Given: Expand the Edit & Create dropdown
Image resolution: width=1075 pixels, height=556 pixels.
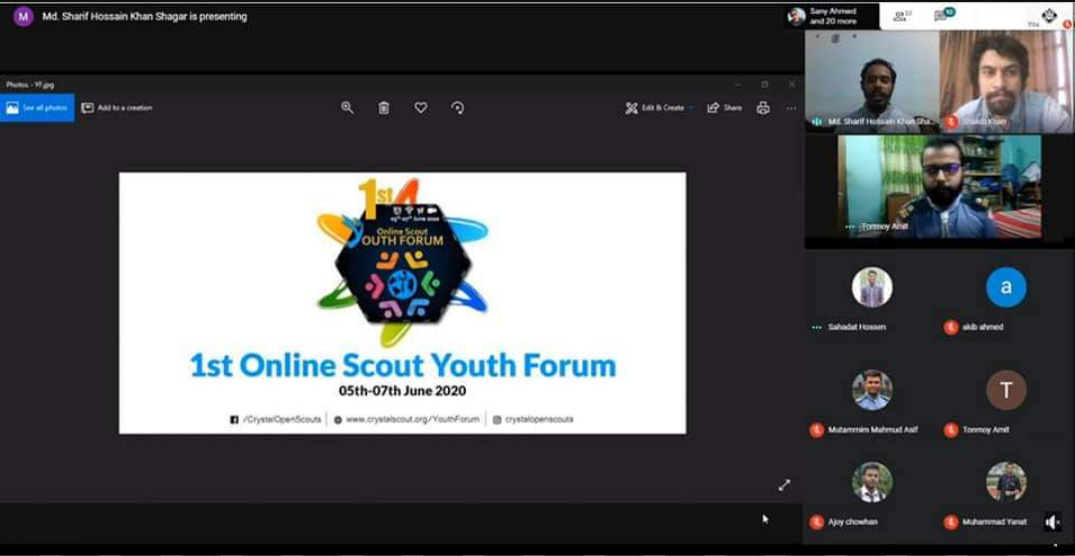Looking at the screenshot, I should [660, 107].
